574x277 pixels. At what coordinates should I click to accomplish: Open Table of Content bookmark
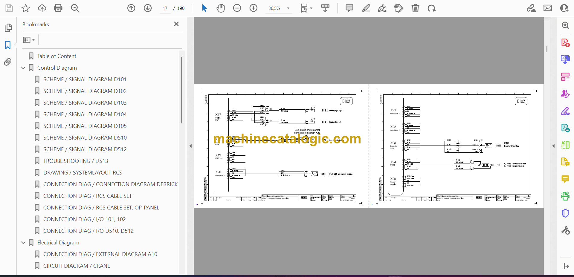pos(57,56)
